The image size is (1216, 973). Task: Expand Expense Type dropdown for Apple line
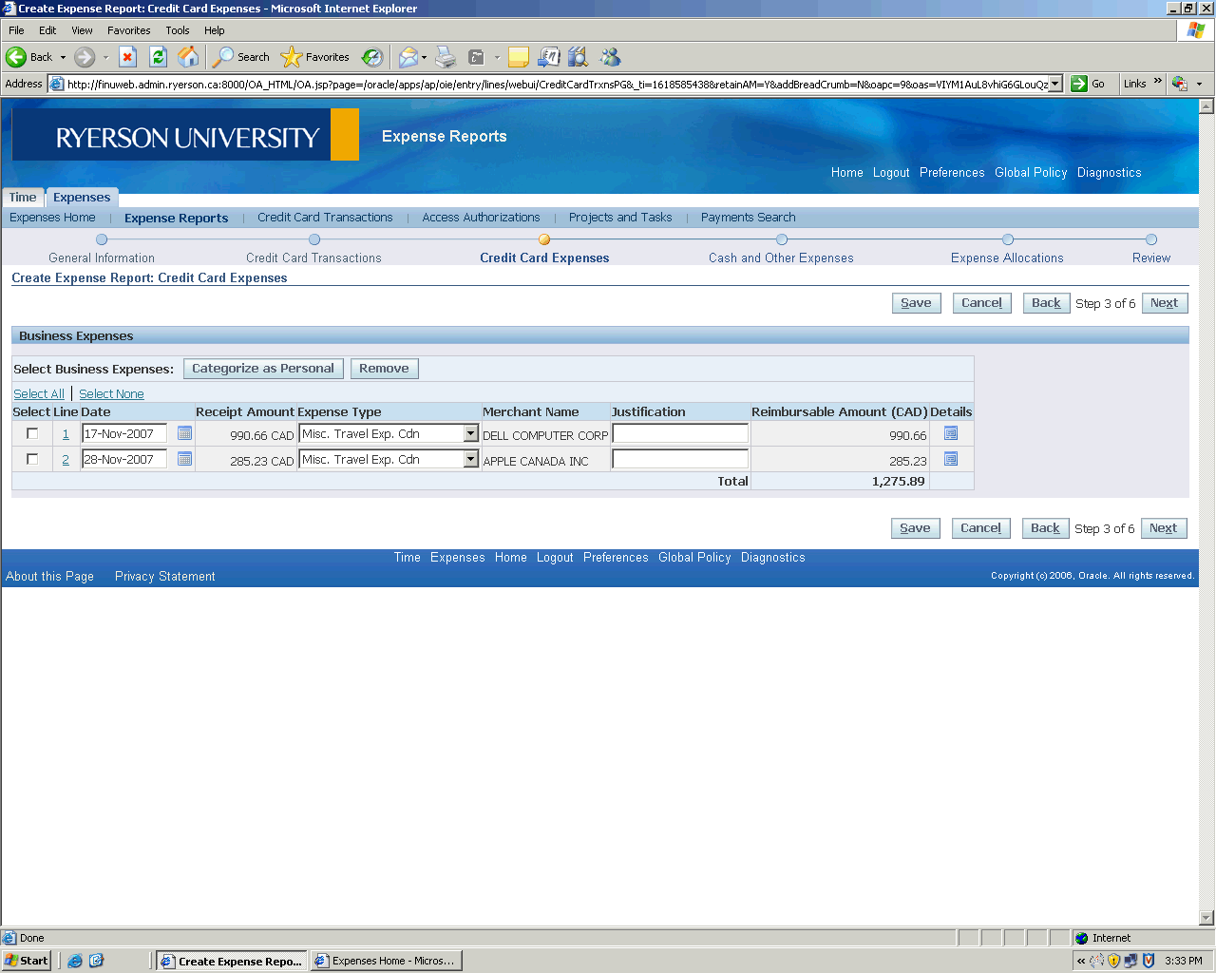[470, 459]
